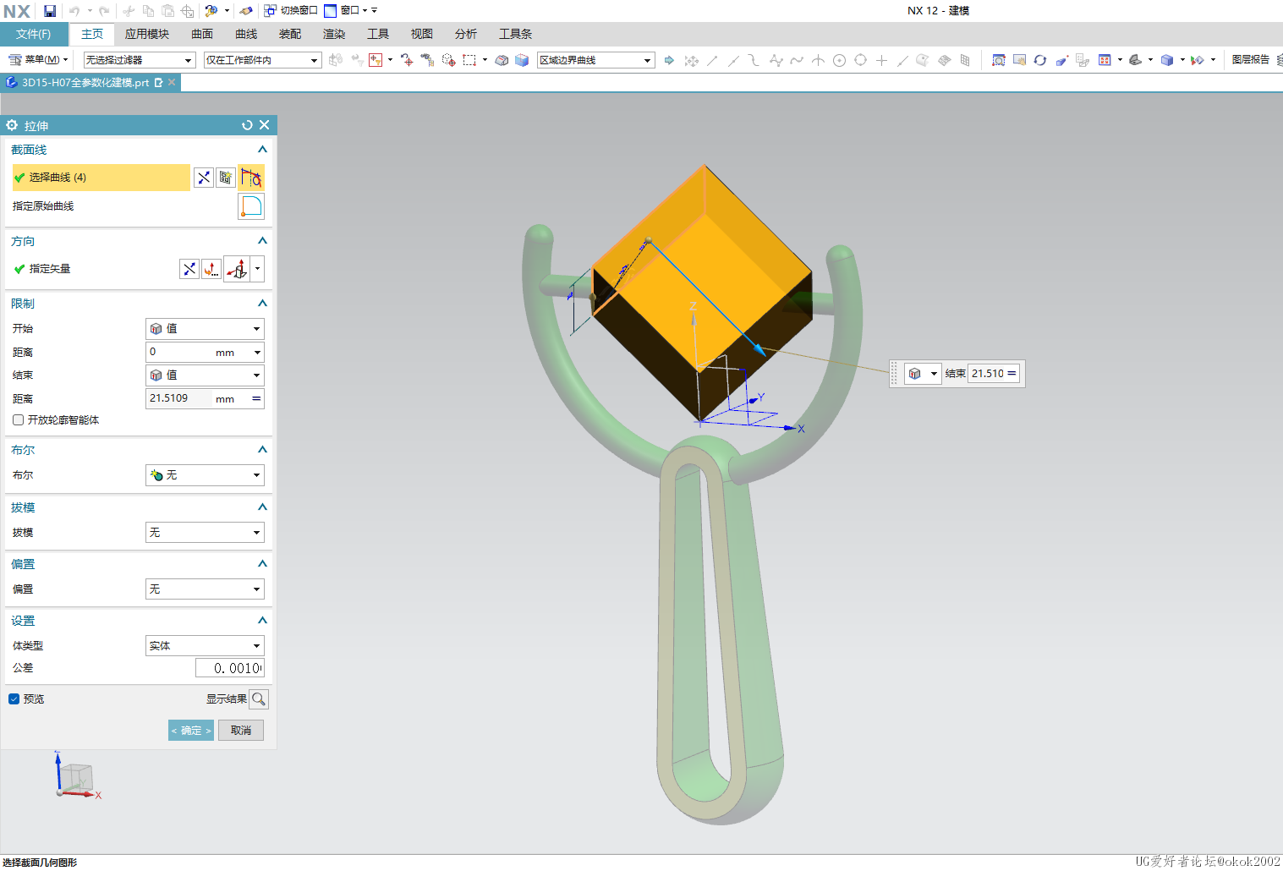1283x871 pixels.
Task: Click the 取消 cancel button
Action: point(241,731)
